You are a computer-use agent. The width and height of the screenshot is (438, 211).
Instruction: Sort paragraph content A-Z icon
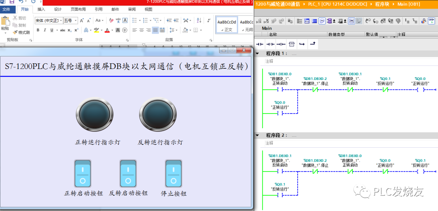click(x=199, y=20)
